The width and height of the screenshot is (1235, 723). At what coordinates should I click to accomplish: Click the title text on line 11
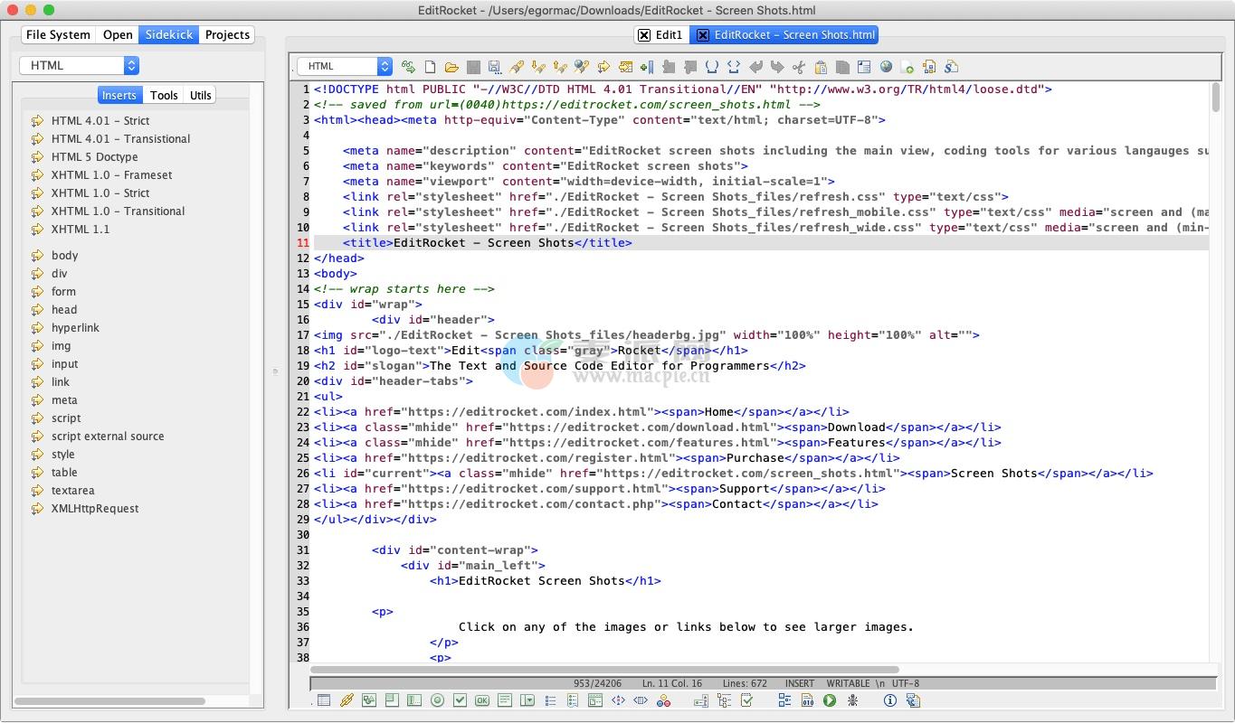click(x=483, y=242)
